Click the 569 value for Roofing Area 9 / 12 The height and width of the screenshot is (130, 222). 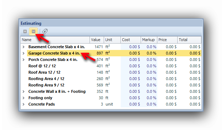(x=100, y=85)
